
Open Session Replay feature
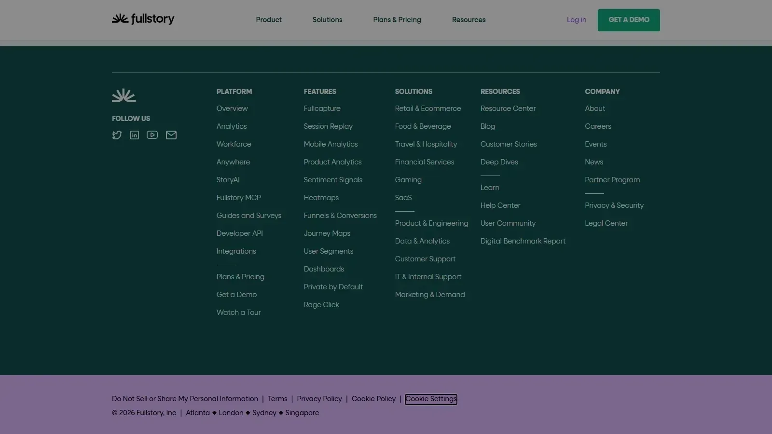(x=328, y=126)
